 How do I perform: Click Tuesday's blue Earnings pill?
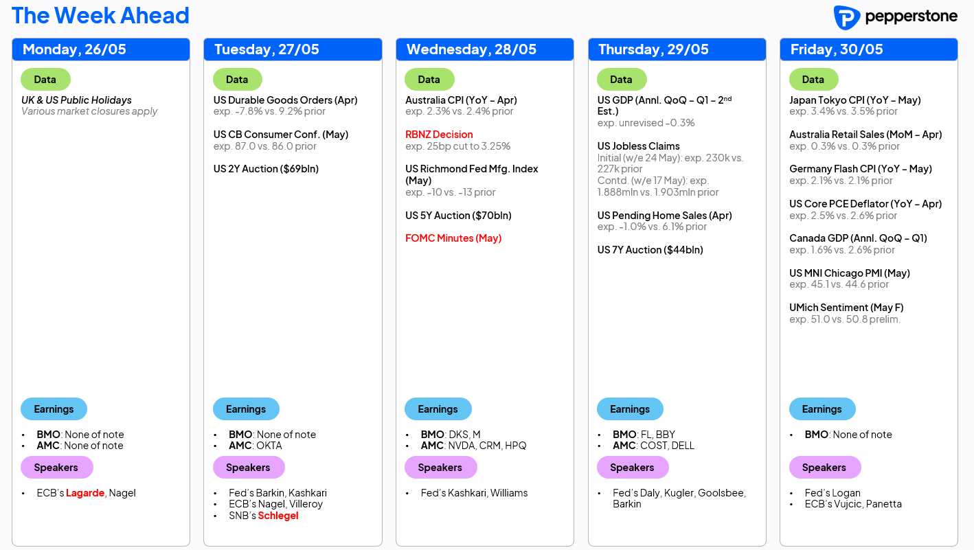coord(246,409)
